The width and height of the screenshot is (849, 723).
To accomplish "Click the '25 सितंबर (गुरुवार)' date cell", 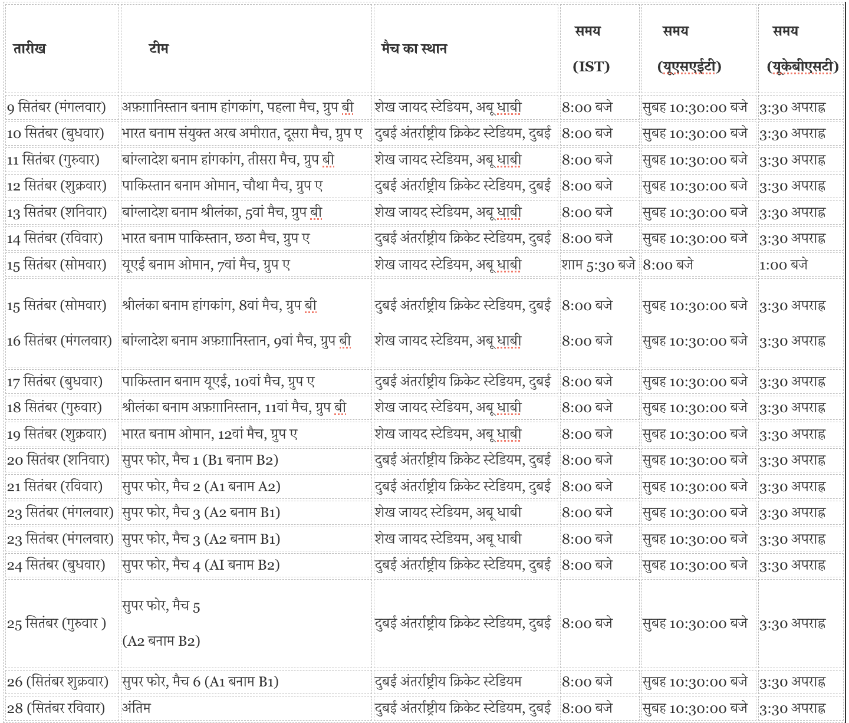I will click(x=57, y=623).
